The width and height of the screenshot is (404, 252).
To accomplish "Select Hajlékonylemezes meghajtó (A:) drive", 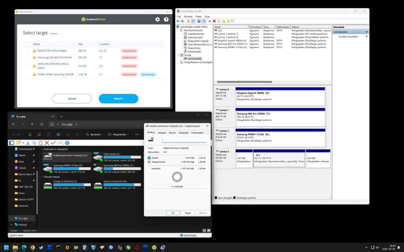I will pyautogui.click(x=67, y=156).
